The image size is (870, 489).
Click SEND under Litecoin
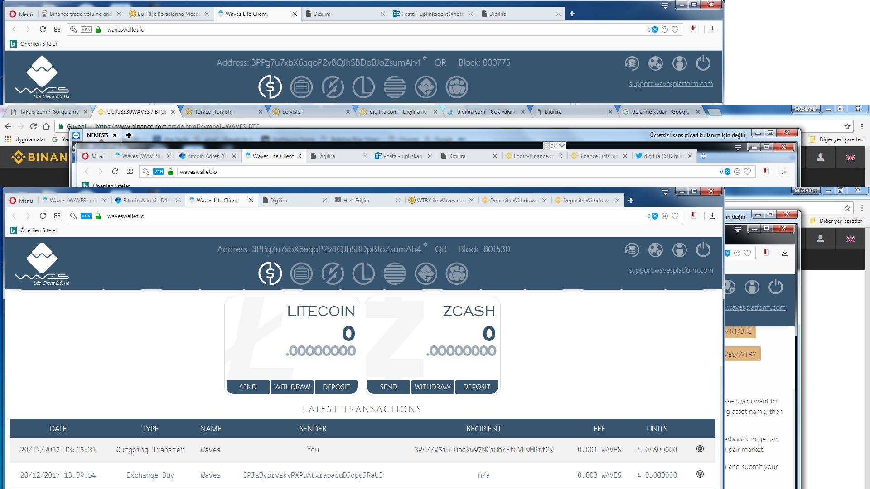[248, 387]
